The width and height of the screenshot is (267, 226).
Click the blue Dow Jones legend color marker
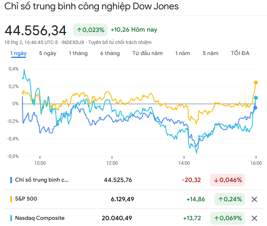(11, 180)
